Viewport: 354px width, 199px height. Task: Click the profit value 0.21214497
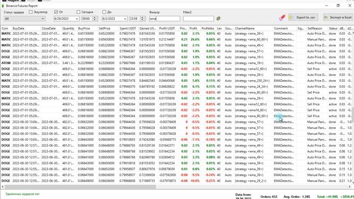(x=167, y=39)
